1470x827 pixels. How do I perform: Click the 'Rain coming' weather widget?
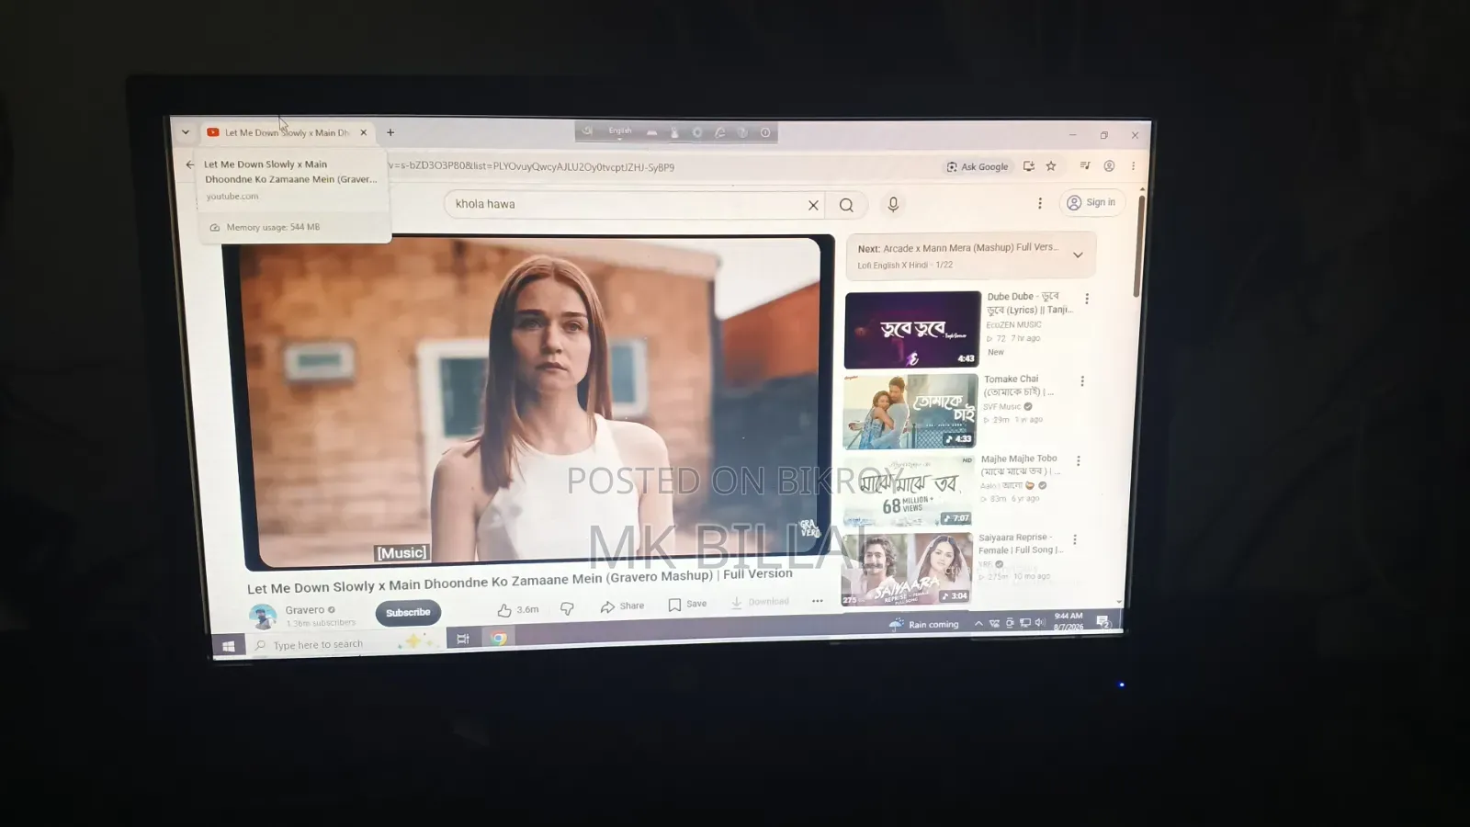click(923, 625)
